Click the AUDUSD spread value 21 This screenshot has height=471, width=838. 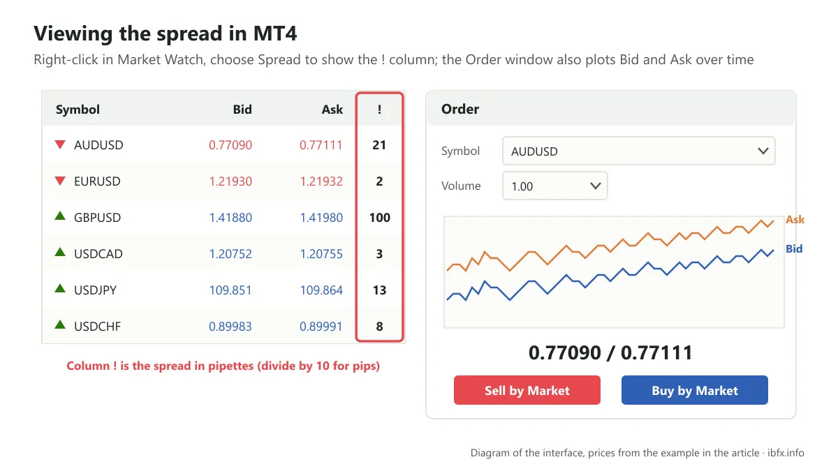pos(379,145)
